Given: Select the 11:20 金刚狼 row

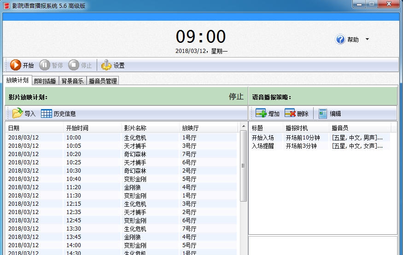Looking at the screenshot, I should [x=121, y=187].
